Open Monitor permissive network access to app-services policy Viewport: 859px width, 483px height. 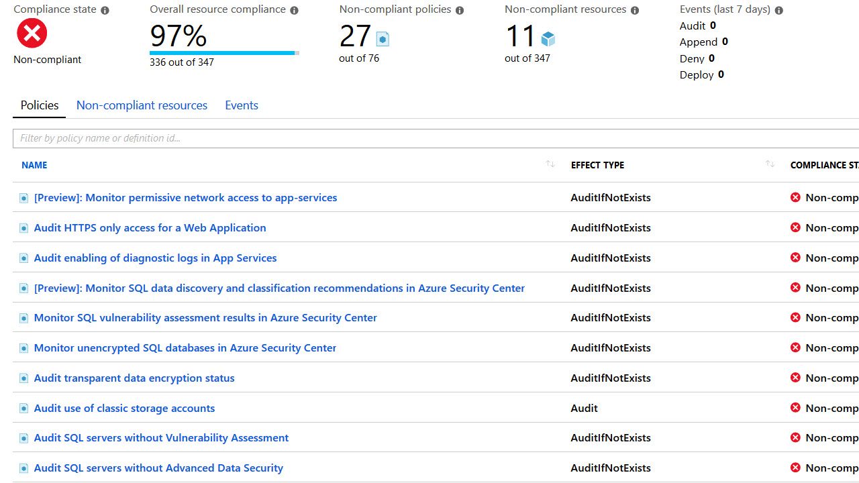[x=185, y=198]
